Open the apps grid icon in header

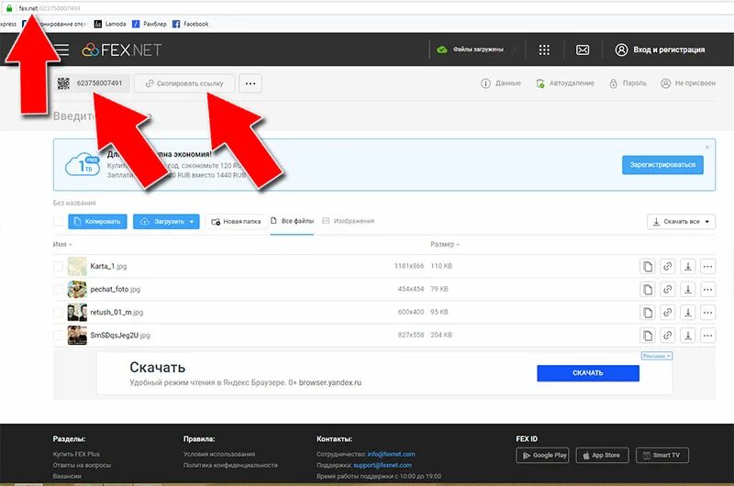[544, 50]
